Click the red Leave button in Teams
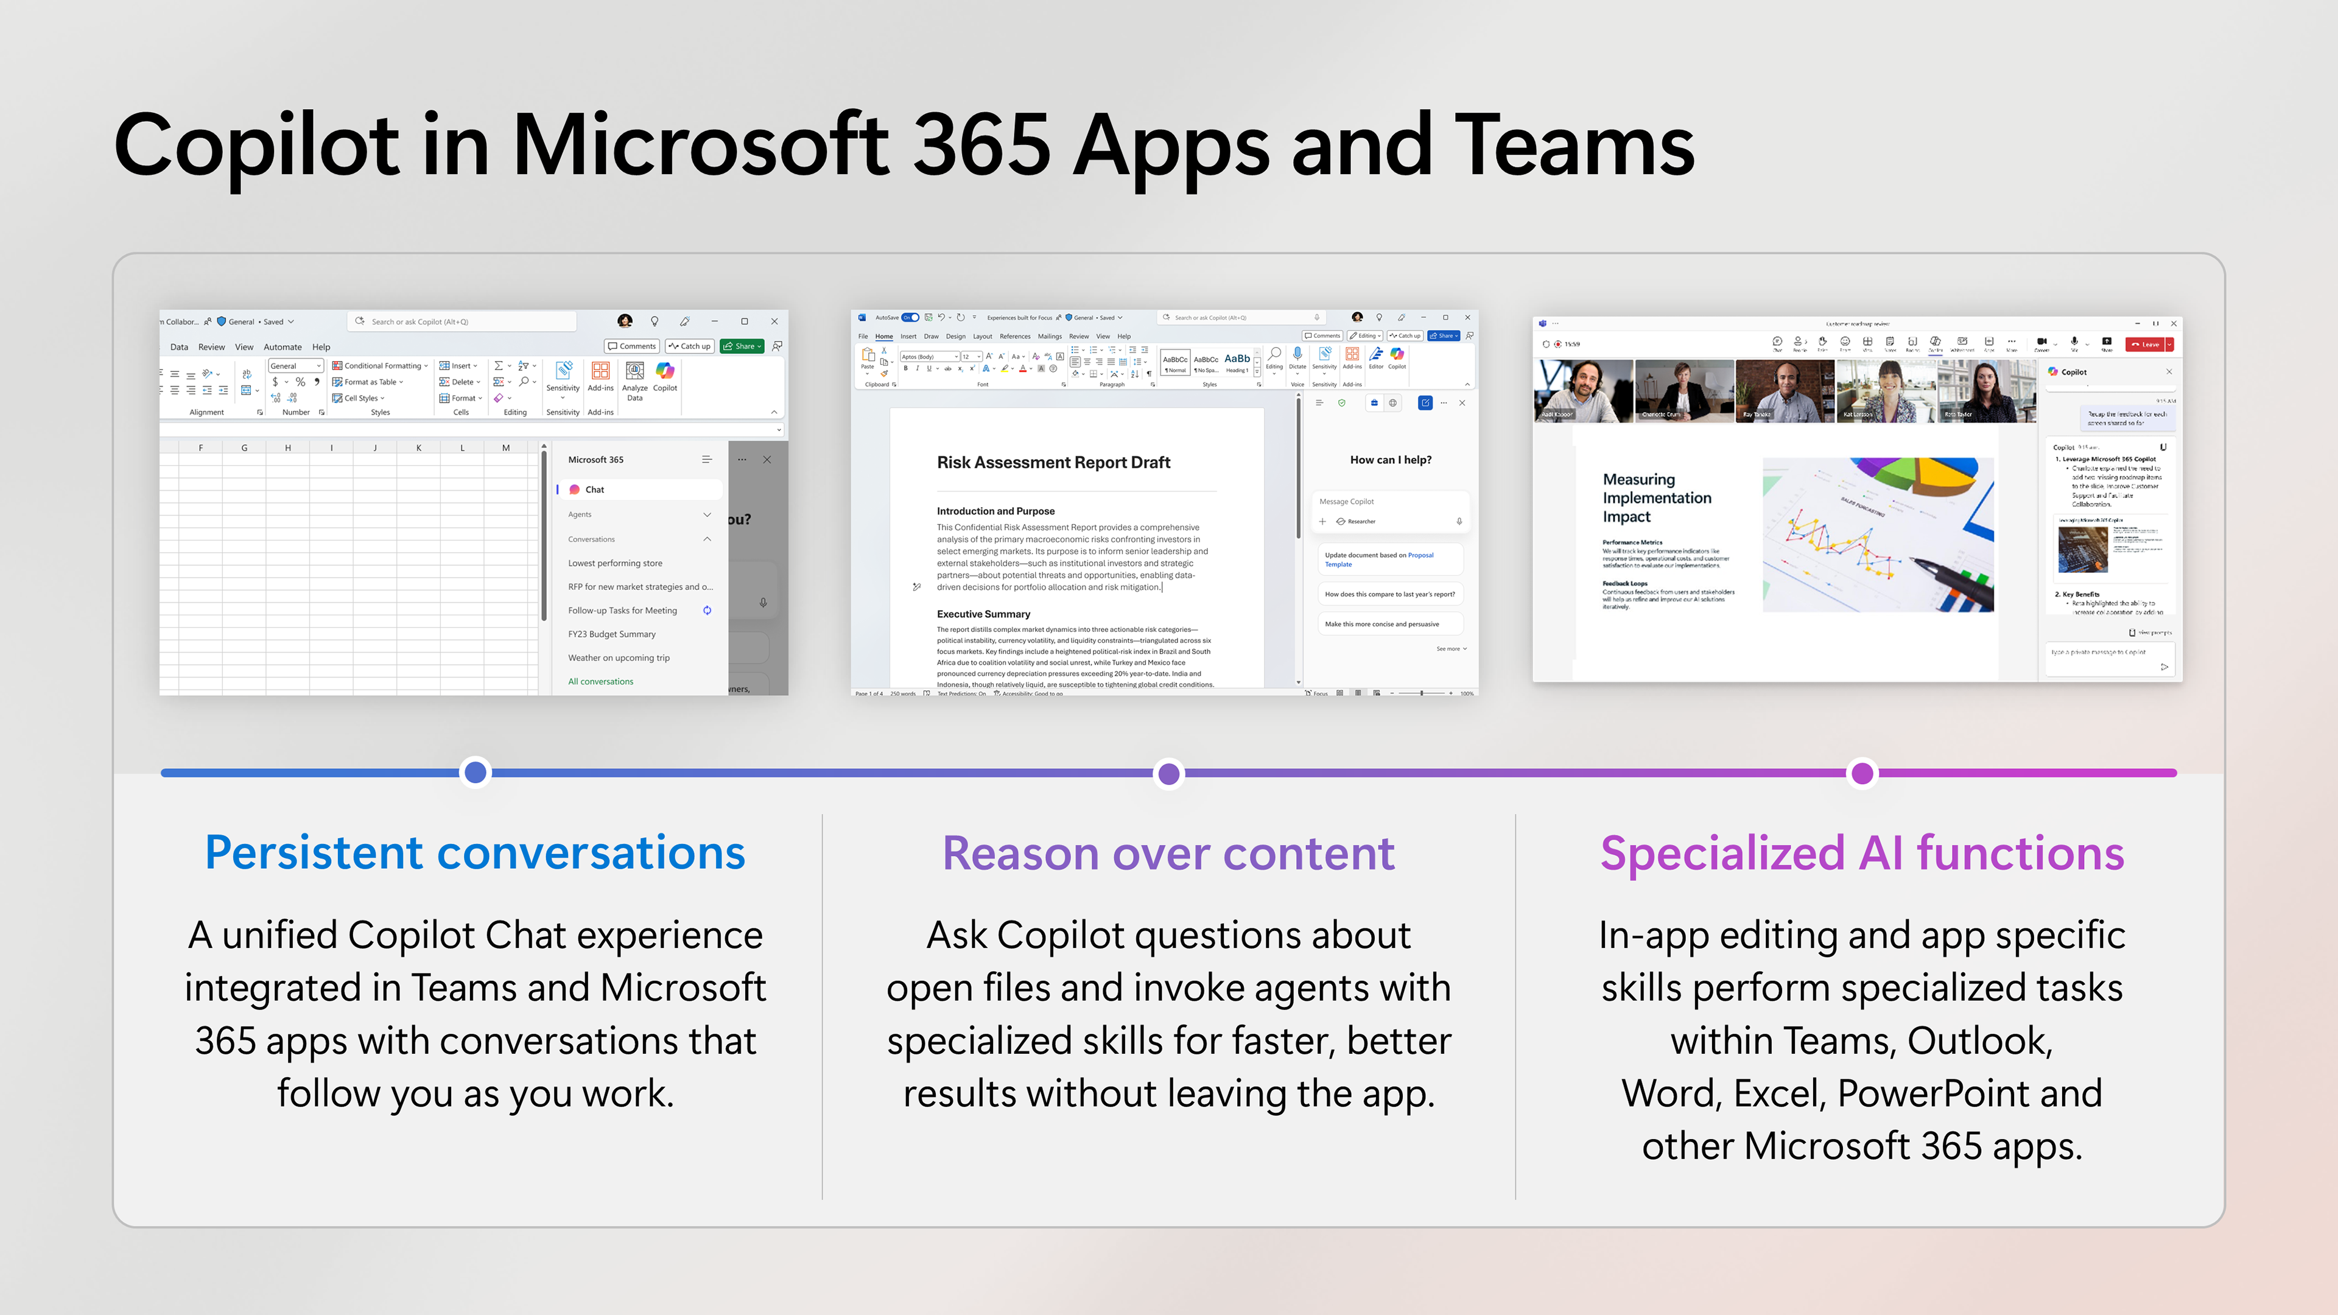This screenshot has height=1315, width=2338. pyautogui.click(x=2144, y=345)
